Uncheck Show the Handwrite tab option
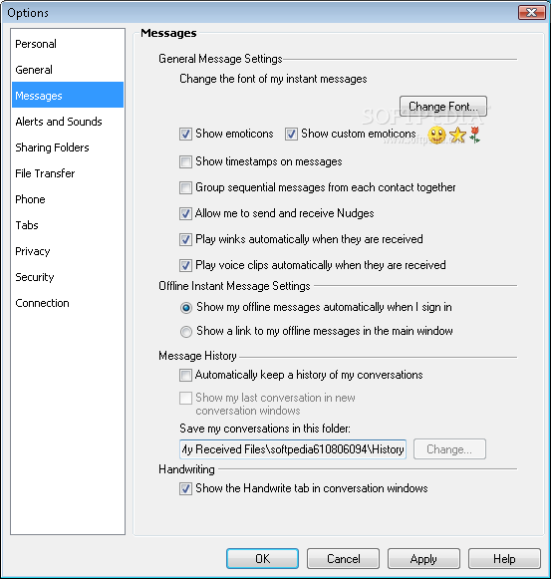 click(x=185, y=488)
